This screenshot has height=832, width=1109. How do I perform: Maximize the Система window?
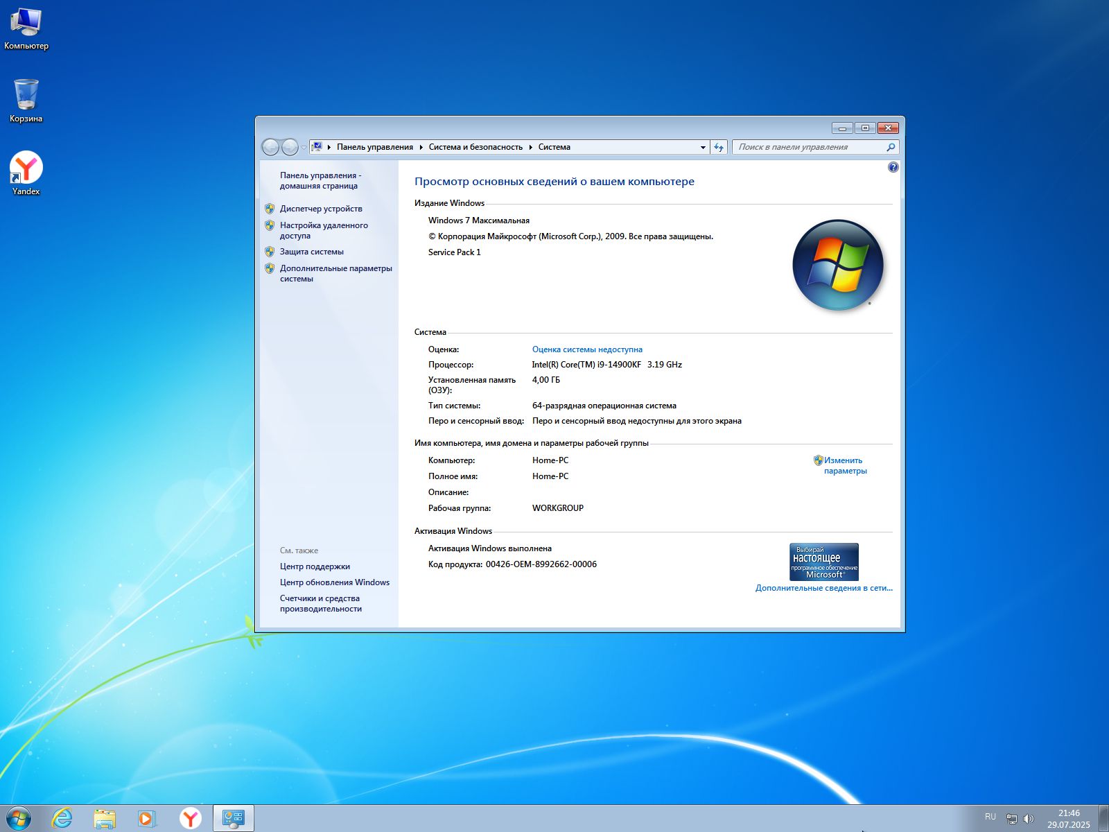[x=865, y=128]
